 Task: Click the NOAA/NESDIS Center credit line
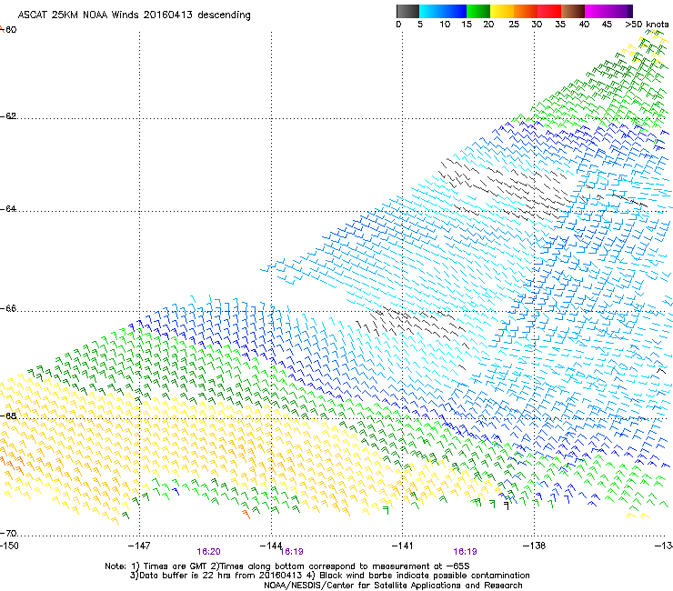coord(393,586)
